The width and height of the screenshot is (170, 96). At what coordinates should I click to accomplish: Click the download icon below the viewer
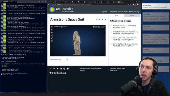tap(67, 59)
